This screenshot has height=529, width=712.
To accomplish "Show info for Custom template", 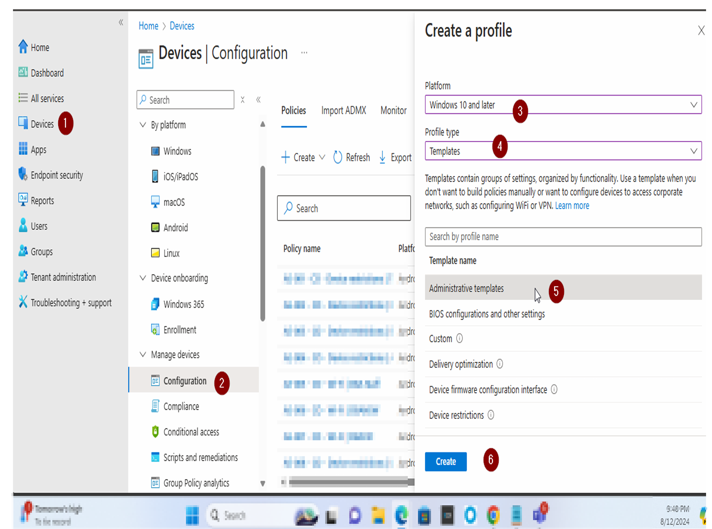I will point(459,338).
